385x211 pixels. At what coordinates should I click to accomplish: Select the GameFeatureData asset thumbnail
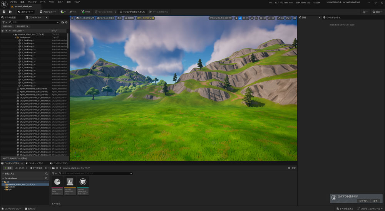tap(57, 186)
